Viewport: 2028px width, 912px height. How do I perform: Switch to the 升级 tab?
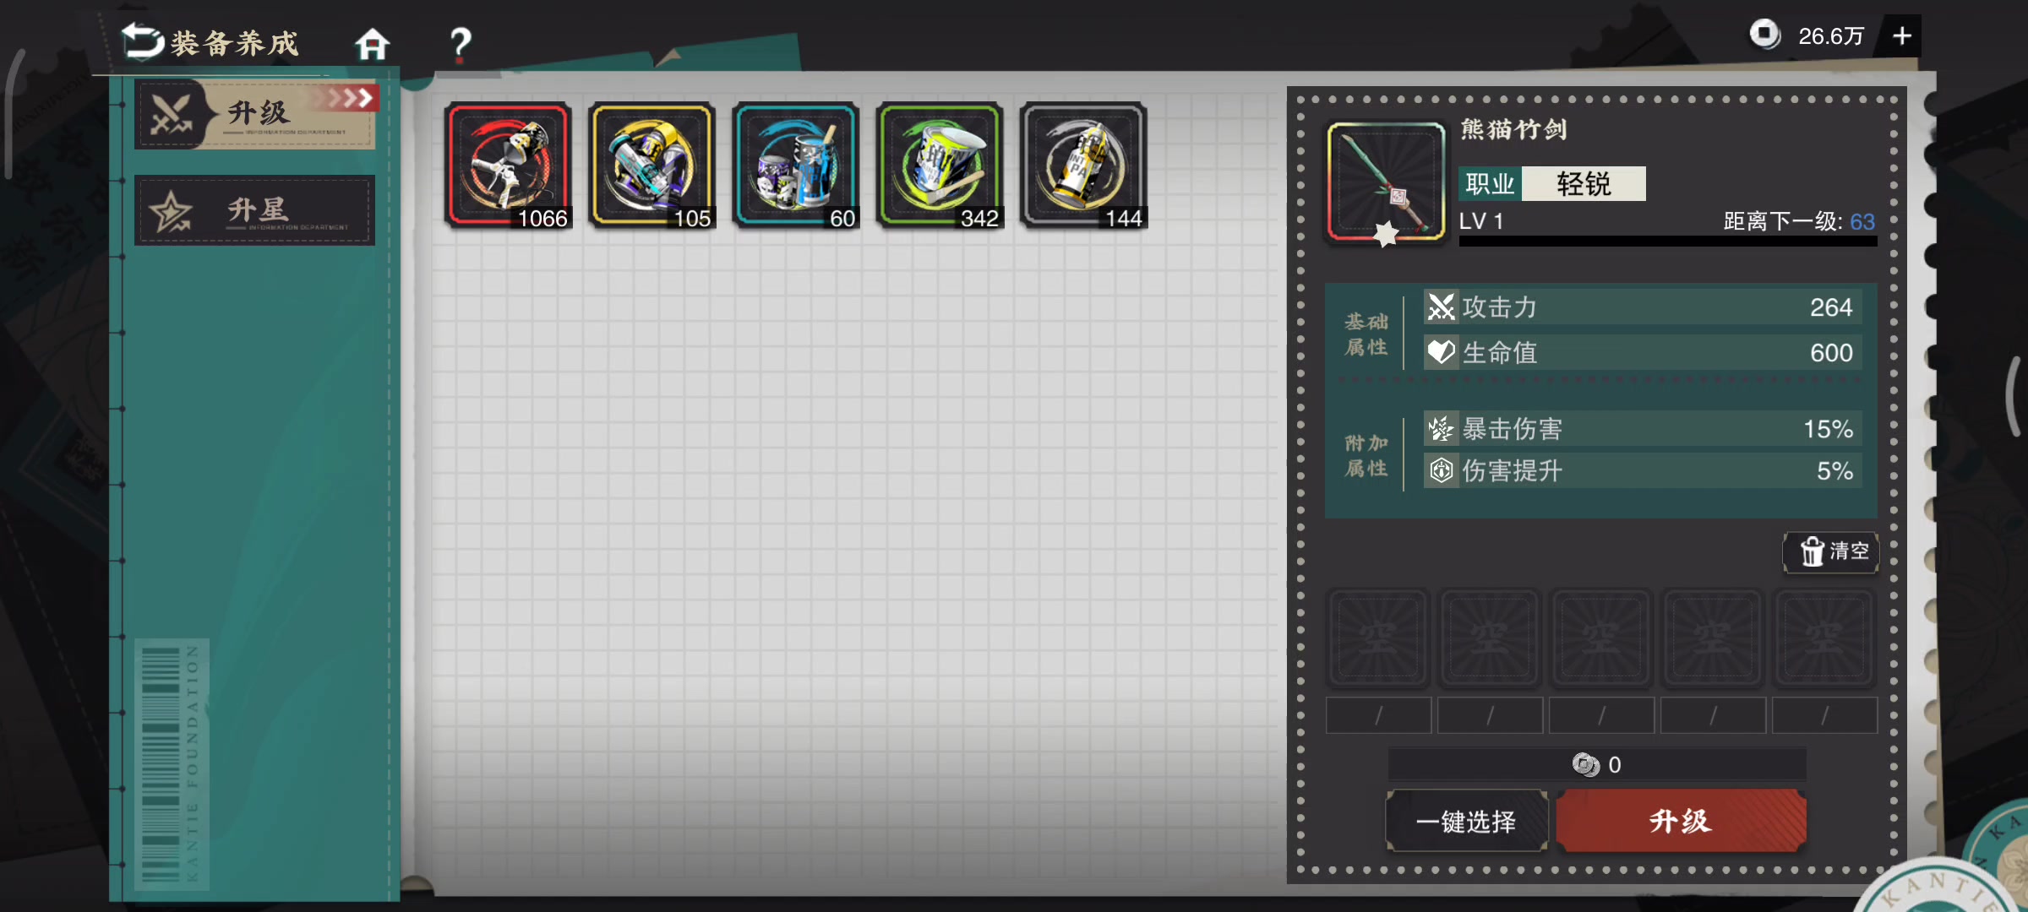pos(255,114)
